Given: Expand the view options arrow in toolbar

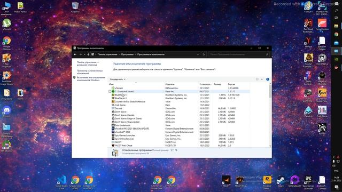Looking at the screenshot, I should 262,79.
